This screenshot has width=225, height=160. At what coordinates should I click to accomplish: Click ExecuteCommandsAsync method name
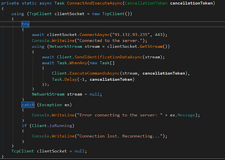pyautogui.click(x=94, y=73)
